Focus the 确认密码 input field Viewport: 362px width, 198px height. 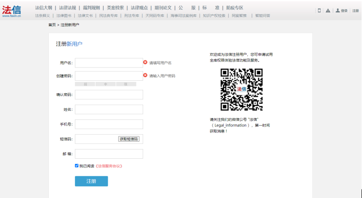pyautogui.click(x=109, y=95)
